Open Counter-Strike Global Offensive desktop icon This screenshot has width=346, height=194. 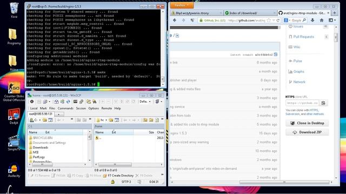click(x=14, y=92)
